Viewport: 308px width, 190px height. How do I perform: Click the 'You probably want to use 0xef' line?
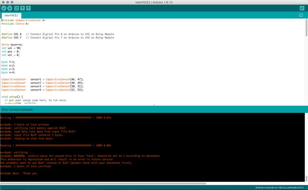pyautogui.click(x=66, y=163)
